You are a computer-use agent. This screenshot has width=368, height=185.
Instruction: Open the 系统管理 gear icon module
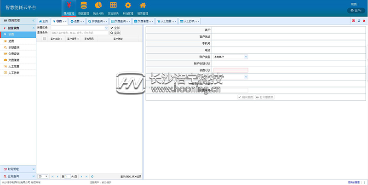tap(128, 7)
